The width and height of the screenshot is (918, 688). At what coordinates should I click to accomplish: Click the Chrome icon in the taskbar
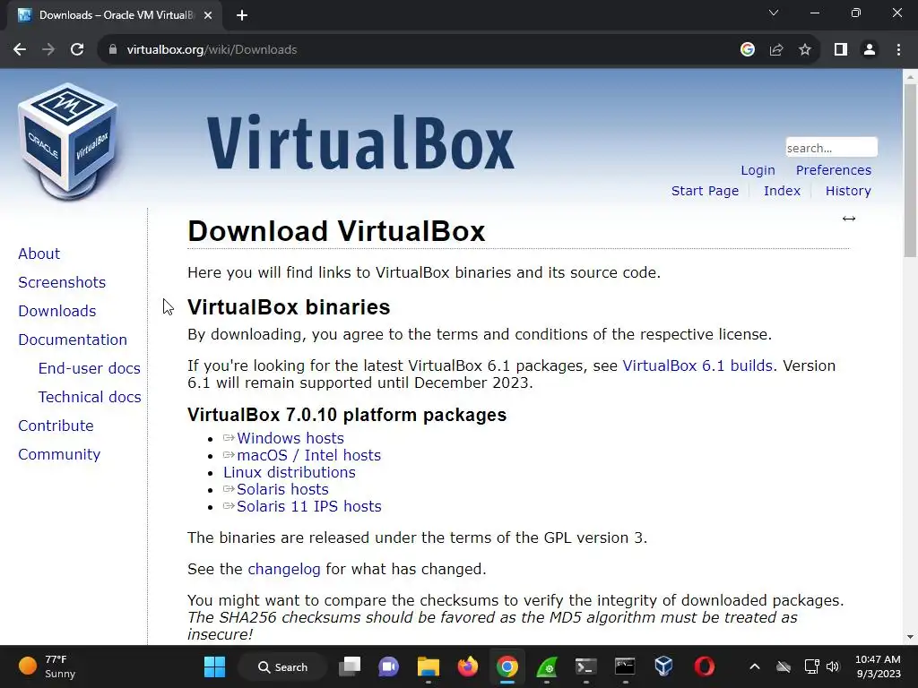pos(507,666)
